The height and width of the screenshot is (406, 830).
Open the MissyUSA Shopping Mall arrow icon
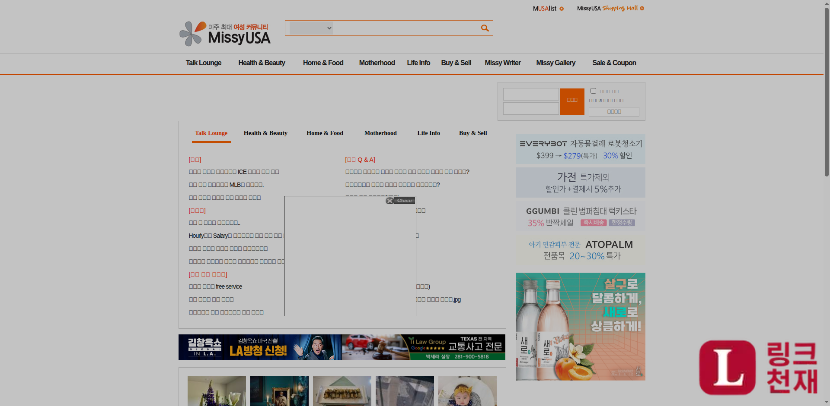pos(642,8)
